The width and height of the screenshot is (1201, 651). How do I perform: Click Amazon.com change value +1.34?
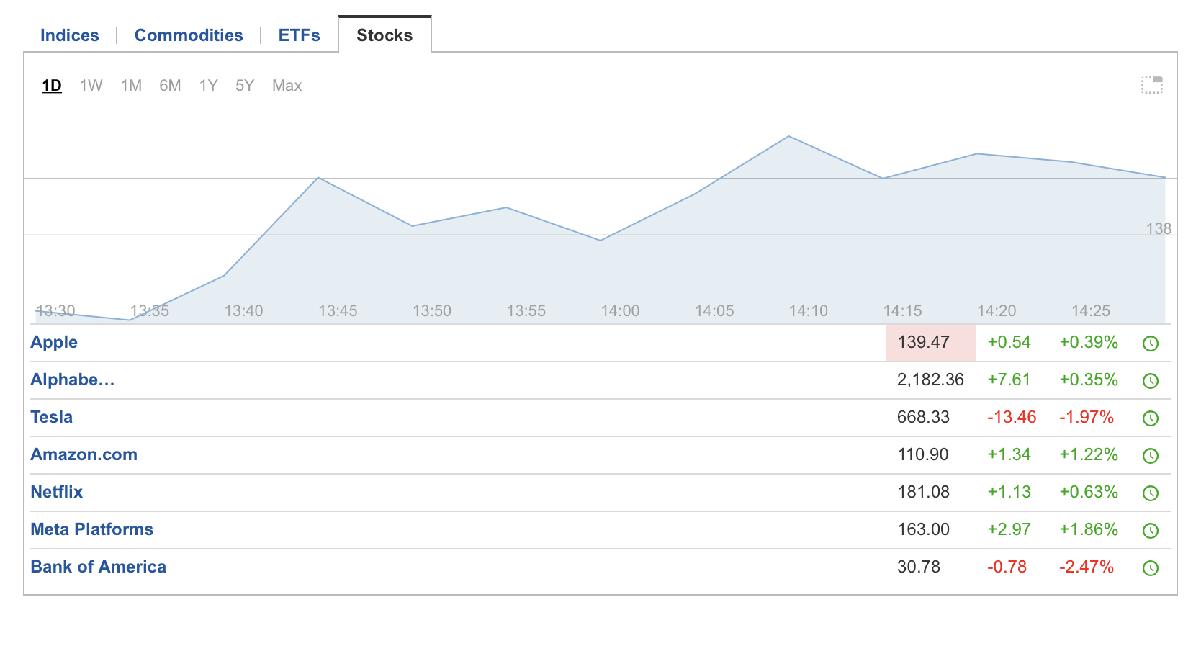[x=1009, y=454]
